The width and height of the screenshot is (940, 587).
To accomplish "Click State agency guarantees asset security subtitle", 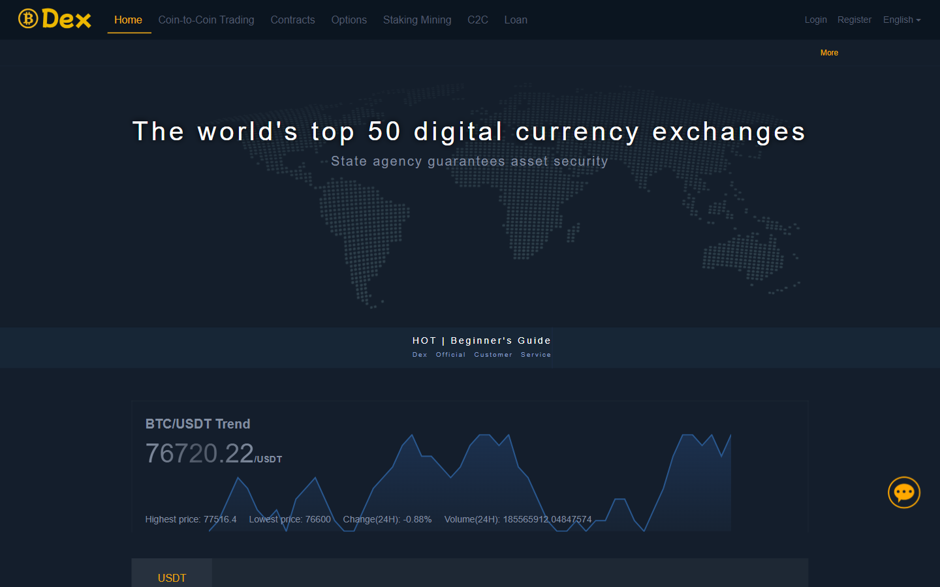I will click(x=469, y=161).
